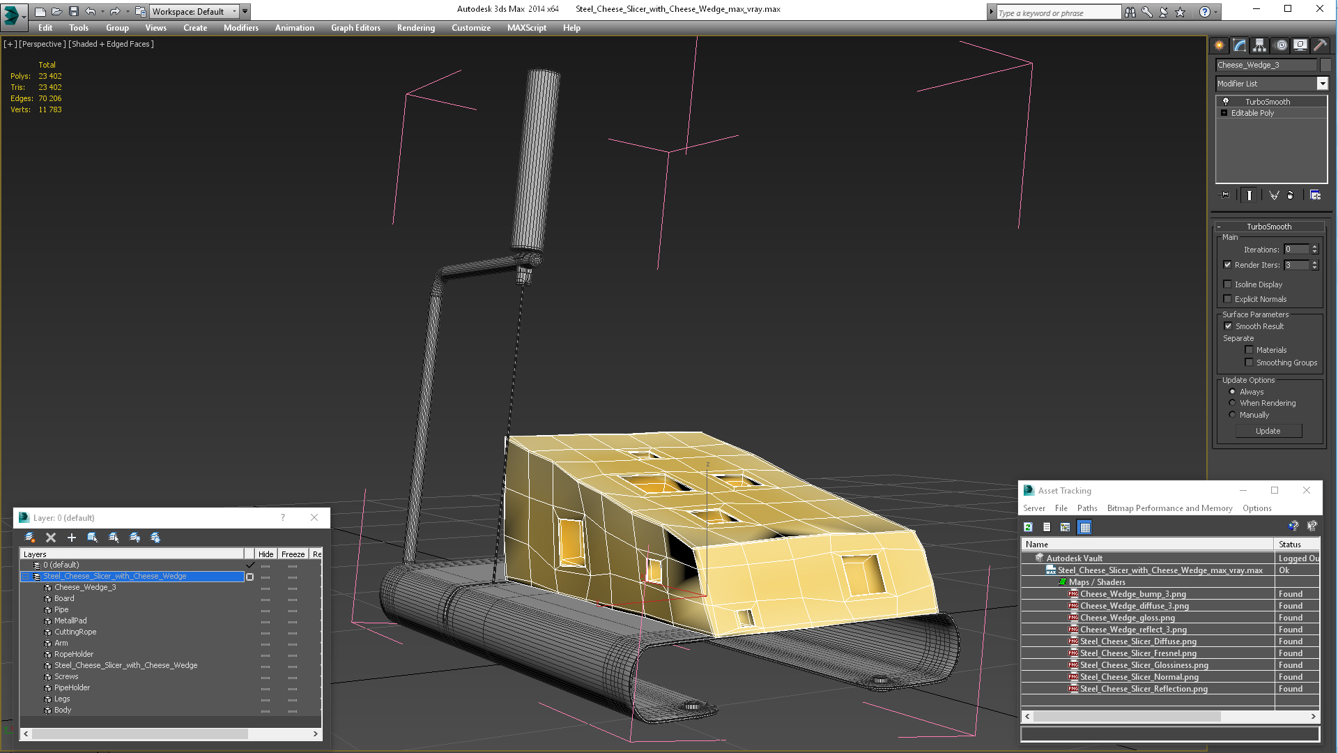The height and width of the screenshot is (753, 1338).
Task: Open the Graph Editors menu
Action: tap(355, 28)
